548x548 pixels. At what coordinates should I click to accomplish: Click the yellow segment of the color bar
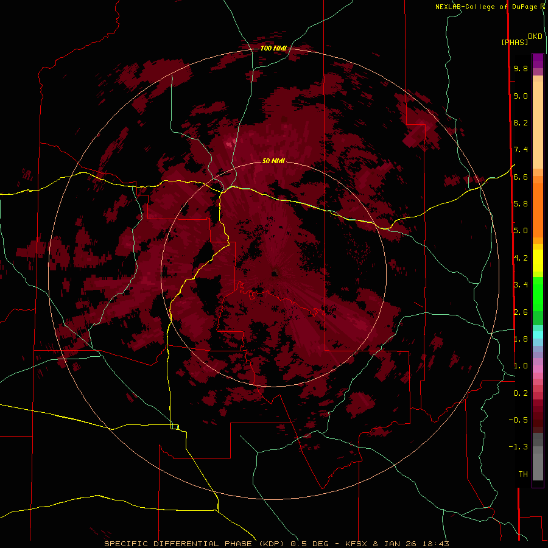538,261
